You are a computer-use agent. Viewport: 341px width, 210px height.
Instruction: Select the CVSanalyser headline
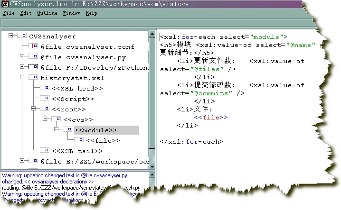click(x=52, y=37)
